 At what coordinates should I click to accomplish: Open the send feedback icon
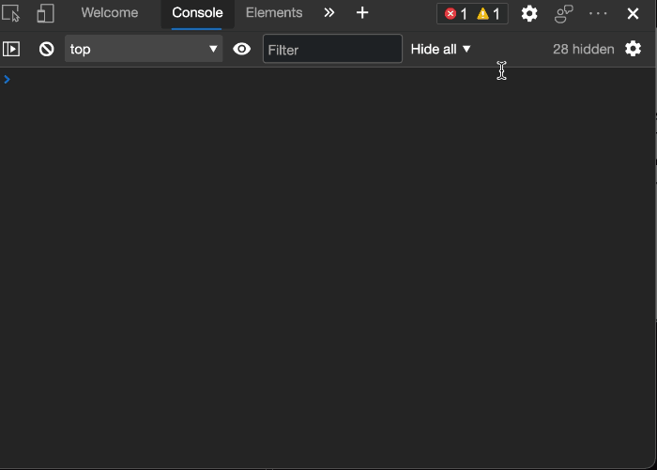point(563,14)
